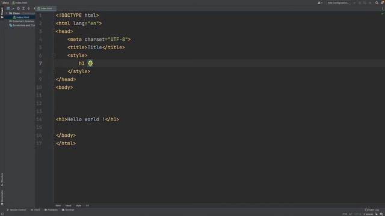Toggle tool window bars icon at bottom left
This screenshot has height=216, width=385.
coord(2,214)
